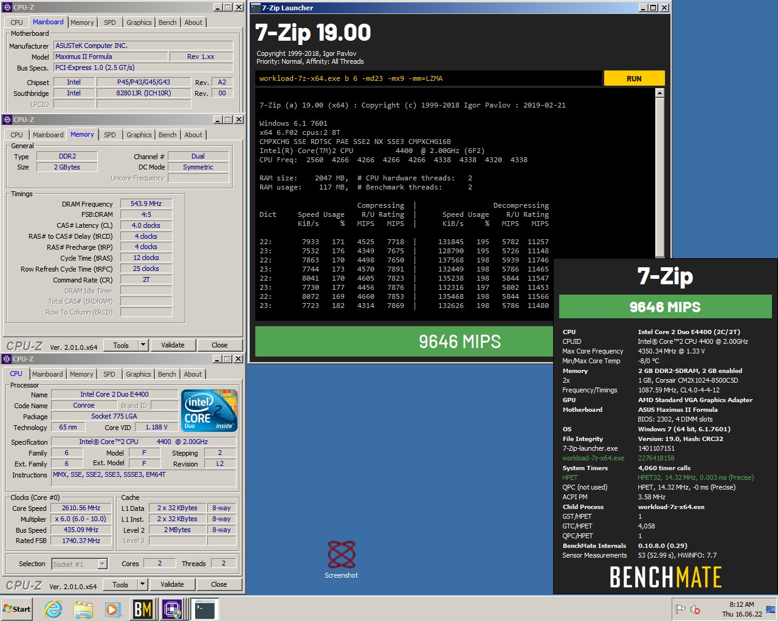Image resolution: width=778 pixels, height=622 pixels.
Task: Click Max Core Frequency 4350.34 MHz in BenchMate
Action: [634, 351]
